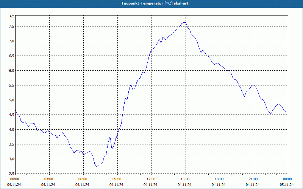Click the 21:00 time label

254,179
